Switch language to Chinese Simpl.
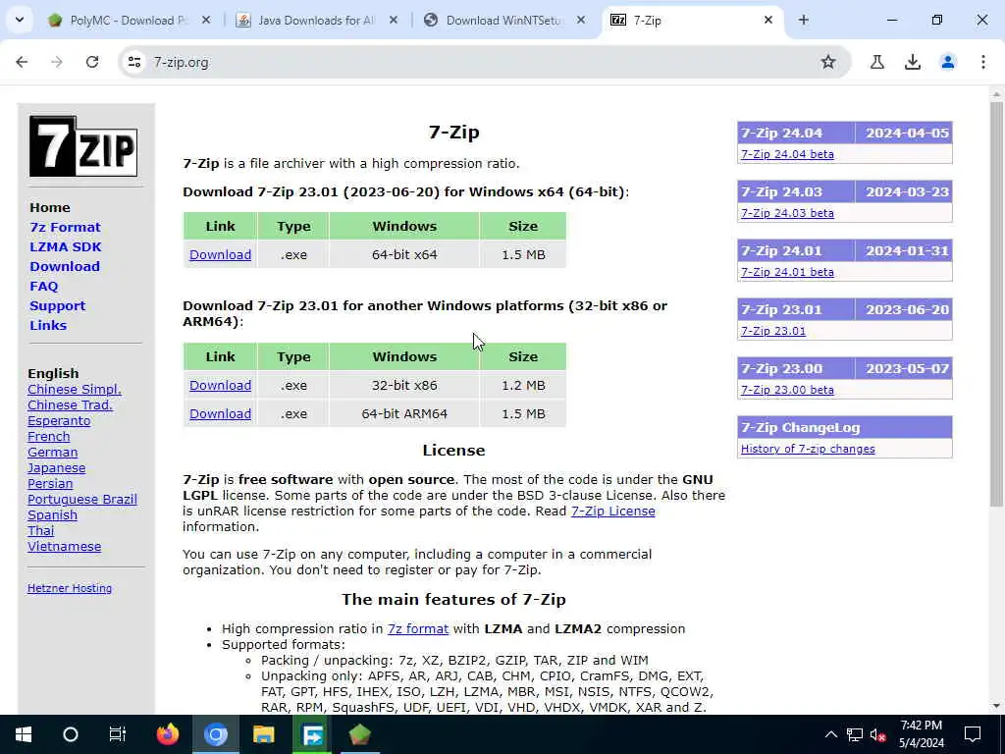The width and height of the screenshot is (1005, 754). tap(75, 389)
